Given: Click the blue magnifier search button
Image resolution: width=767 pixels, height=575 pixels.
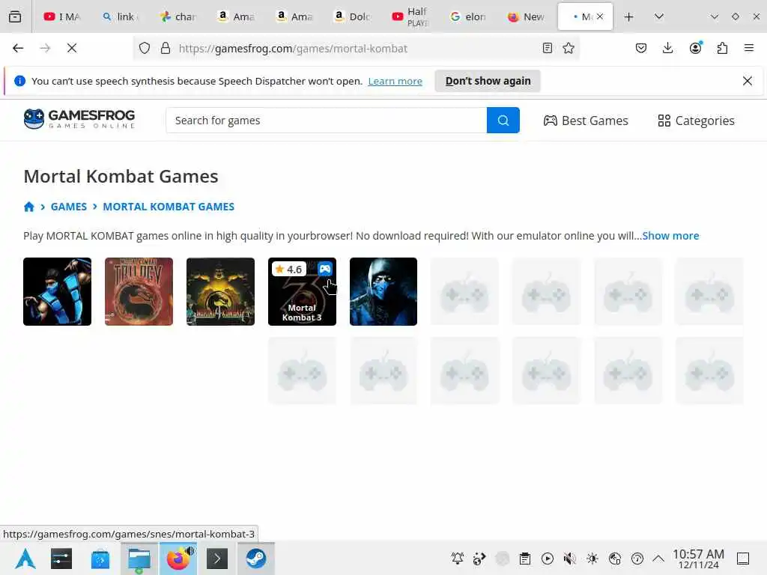Looking at the screenshot, I should point(503,121).
